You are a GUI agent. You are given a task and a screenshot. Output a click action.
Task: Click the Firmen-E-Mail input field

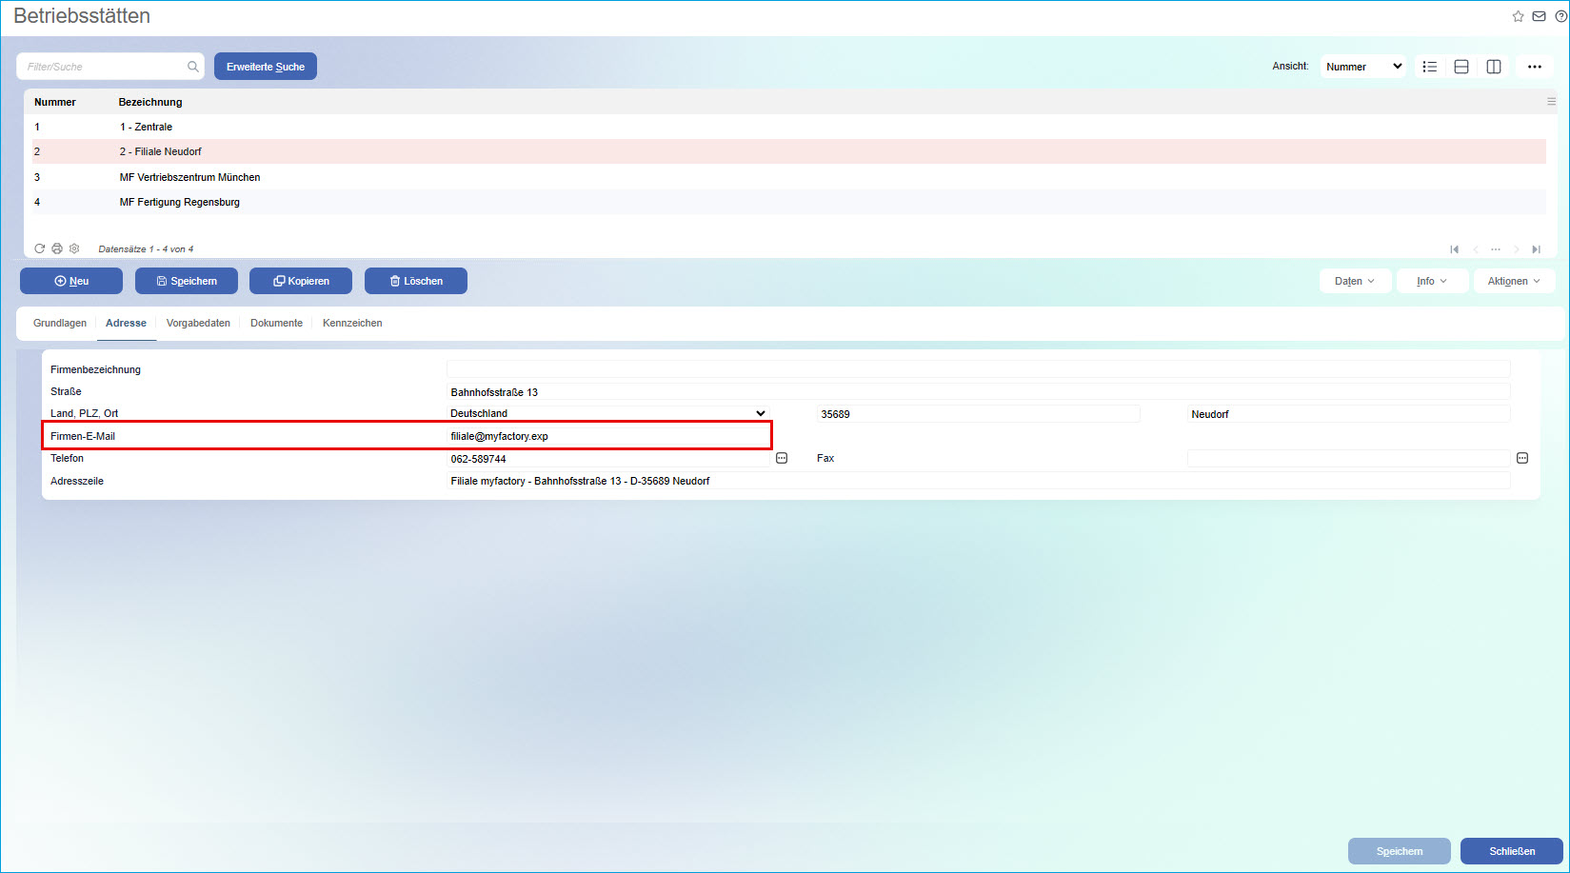click(607, 436)
